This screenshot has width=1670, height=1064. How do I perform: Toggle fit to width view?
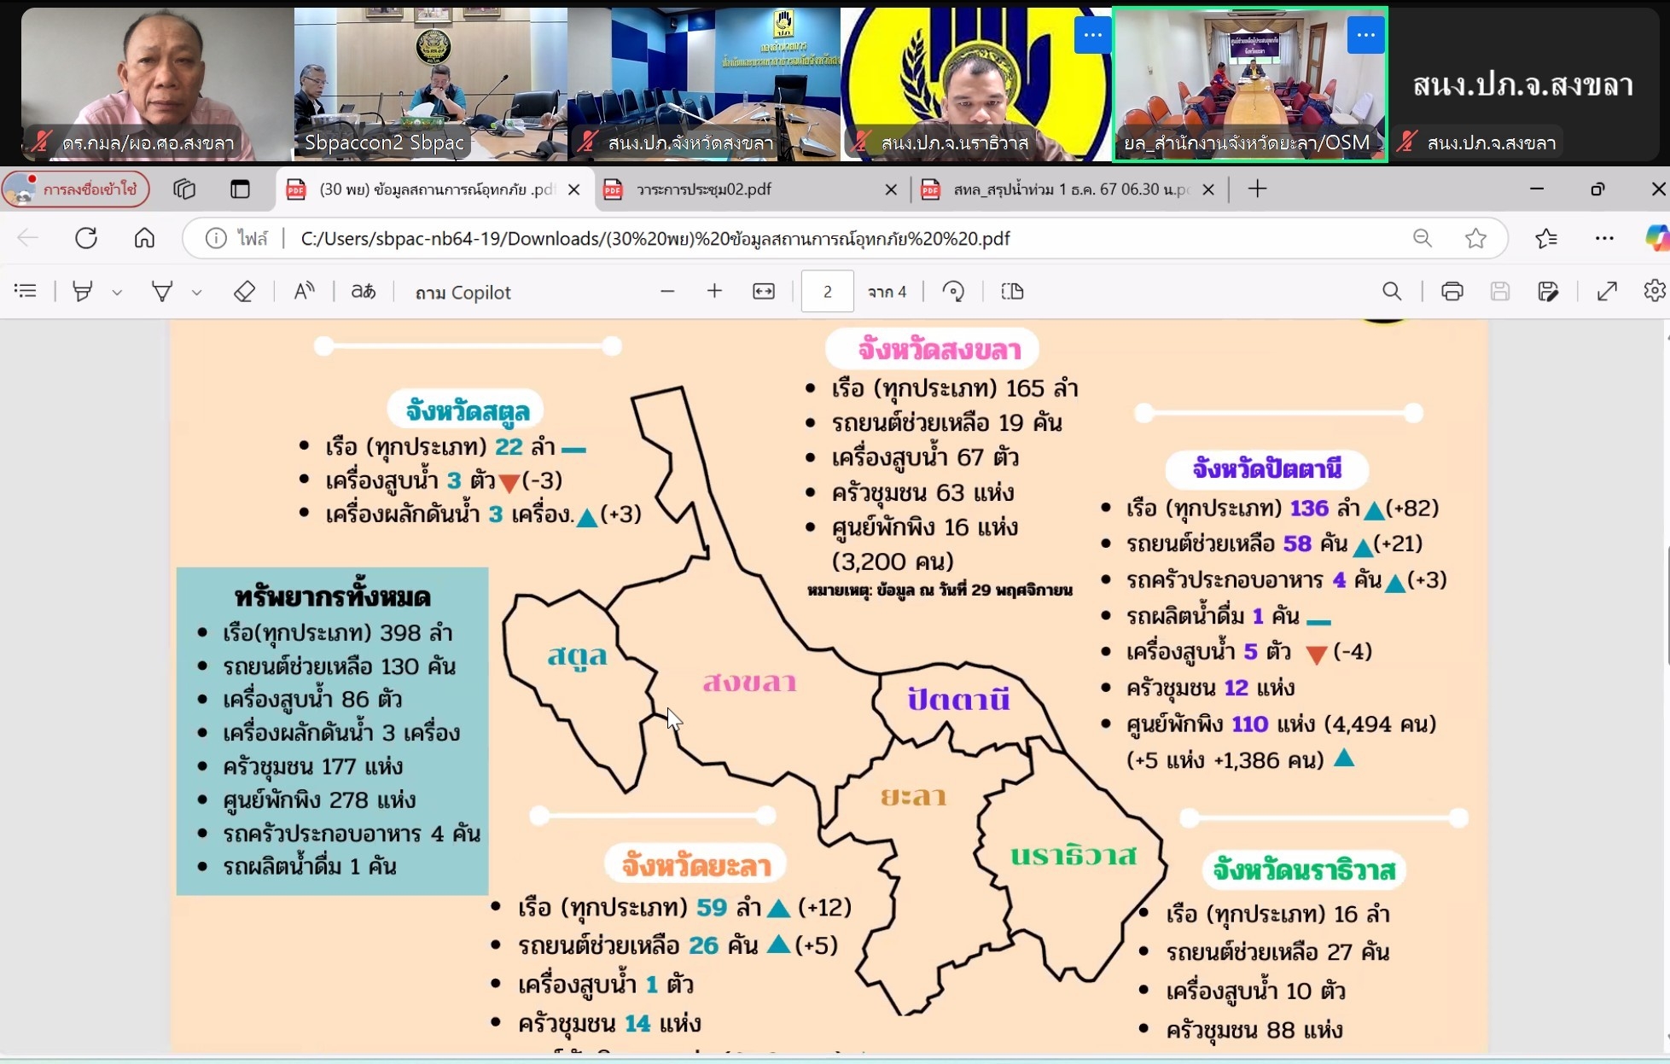pyautogui.click(x=764, y=292)
